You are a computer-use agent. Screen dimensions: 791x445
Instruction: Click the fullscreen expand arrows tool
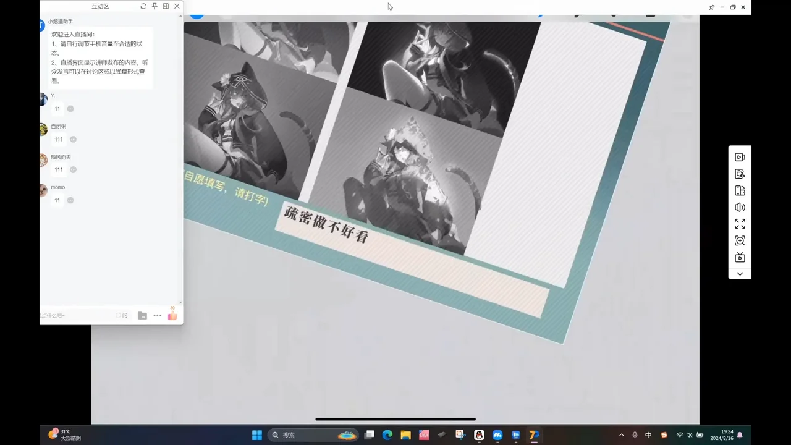[740, 224]
